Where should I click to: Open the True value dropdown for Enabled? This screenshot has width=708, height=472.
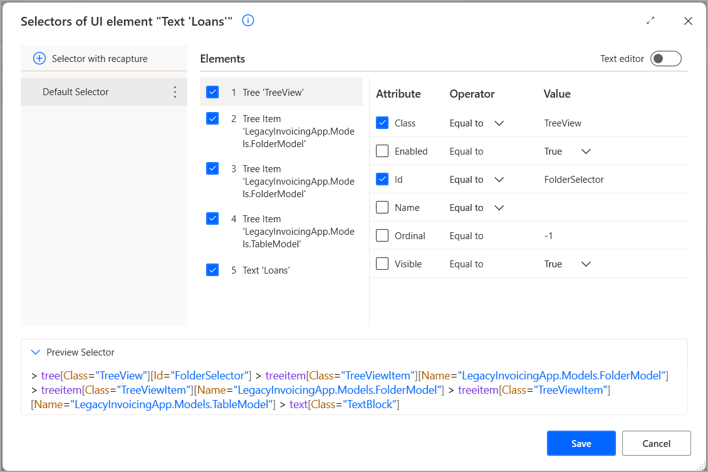point(585,151)
